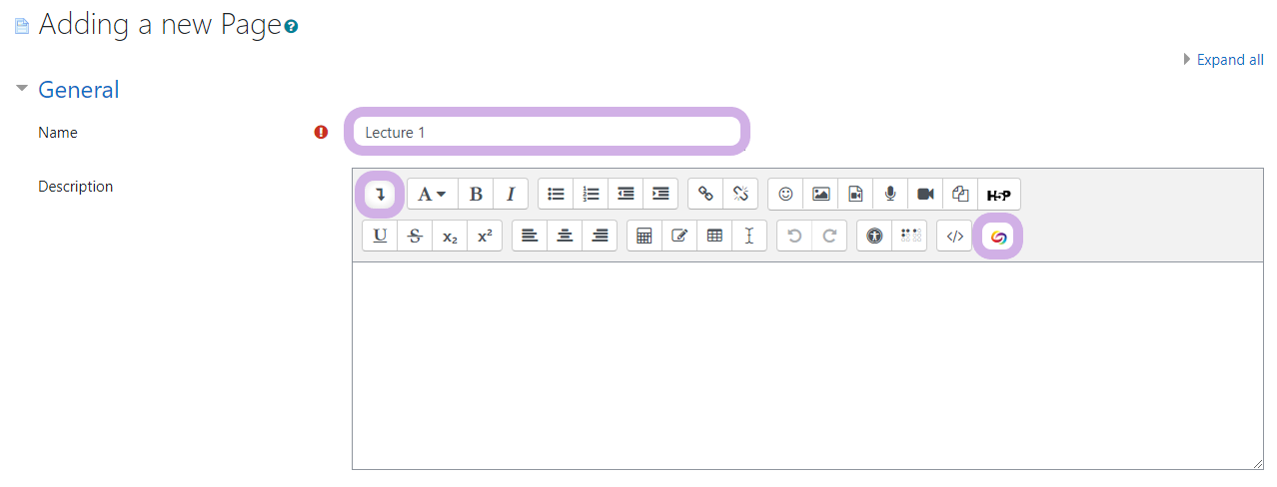Collapse the General section
Image resolution: width=1277 pixels, height=487 pixels.
point(22,90)
